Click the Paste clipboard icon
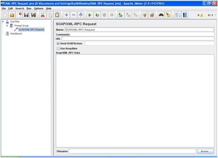218x158 pixels. click(x=57, y=15)
